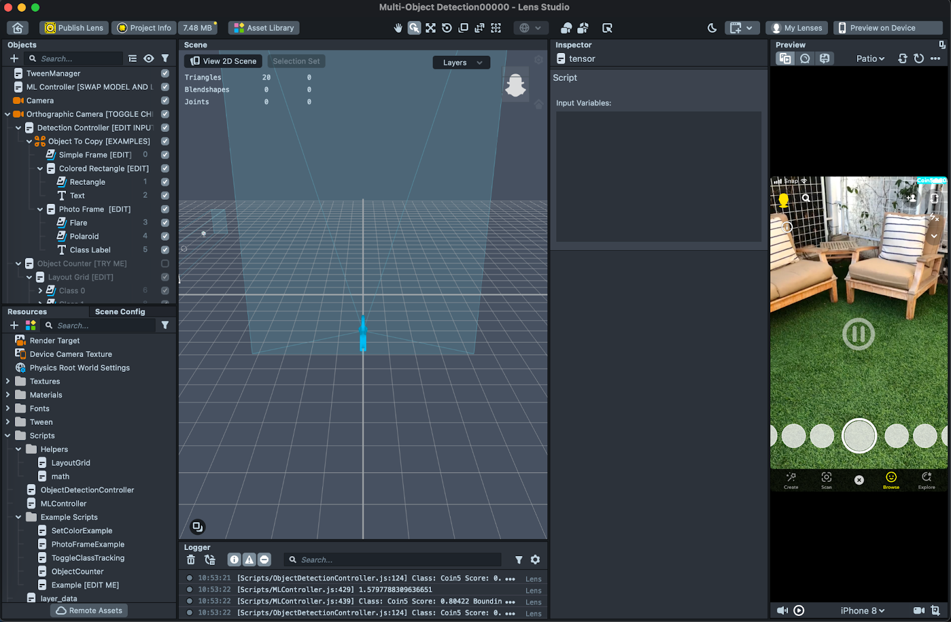Enable the Object Counter [TRY ME] checkbox

coord(165,263)
